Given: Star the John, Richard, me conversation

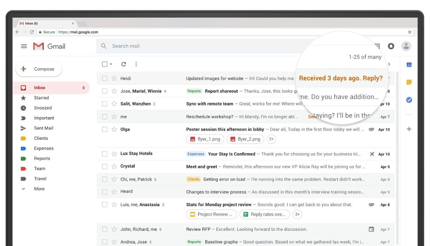Looking at the screenshot, I should click(114, 230).
